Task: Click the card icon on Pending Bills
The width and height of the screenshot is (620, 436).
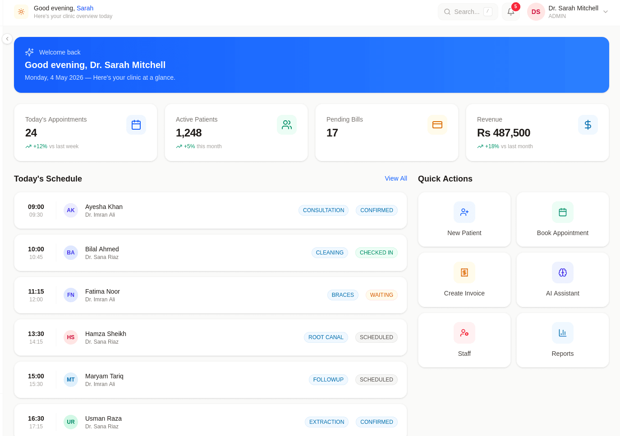Action: coord(437,125)
